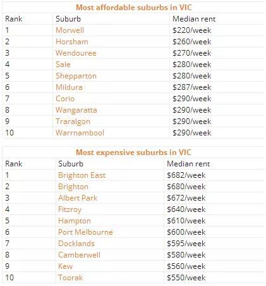
Task: Open the Shepparton suburb link
Action: pyautogui.click(x=76, y=76)
